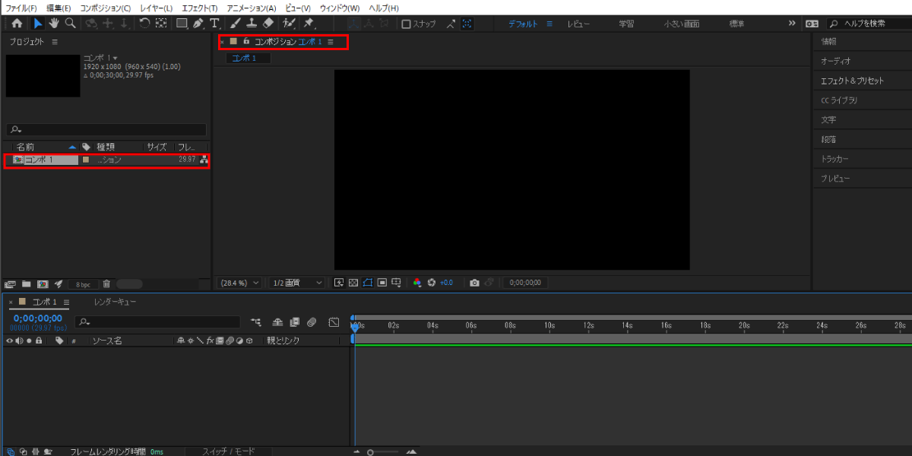Open the エフェクト(T) menu

200,8
